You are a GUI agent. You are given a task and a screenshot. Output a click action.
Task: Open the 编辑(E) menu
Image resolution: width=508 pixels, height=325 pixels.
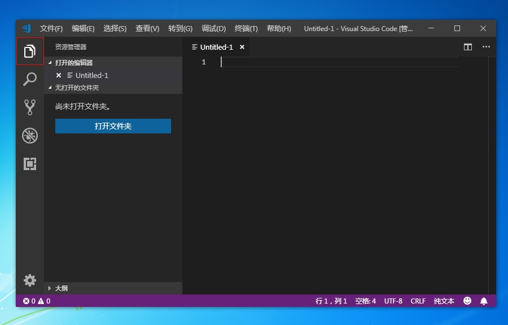pyautogui.click(x=83, y=28)
